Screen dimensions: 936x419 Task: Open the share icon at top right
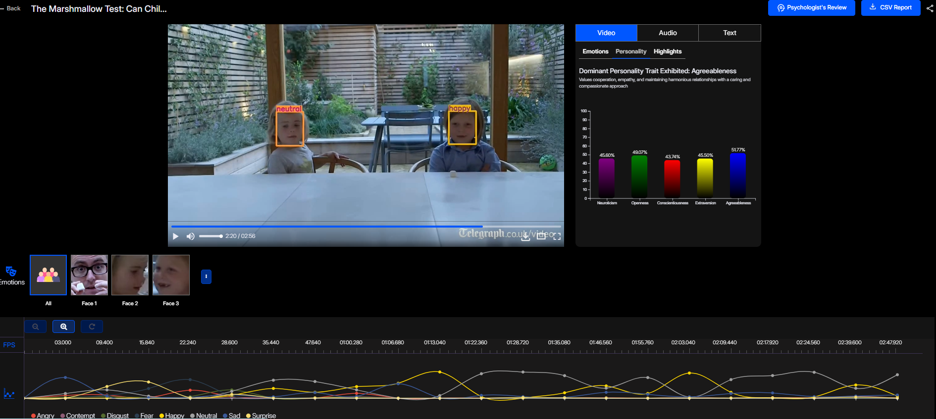930,8
